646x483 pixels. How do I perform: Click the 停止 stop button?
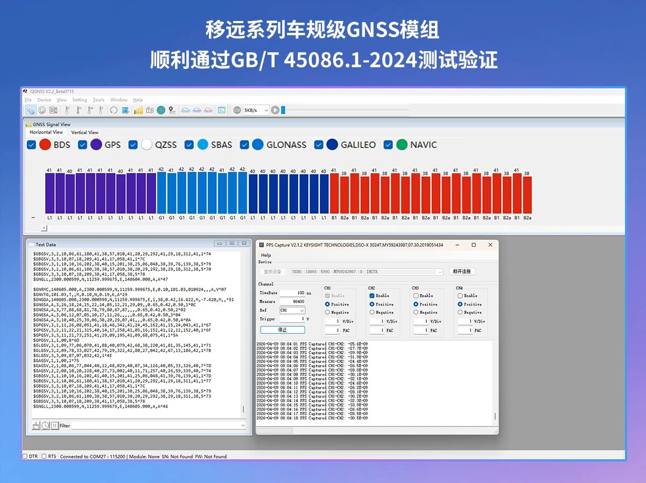282,330
